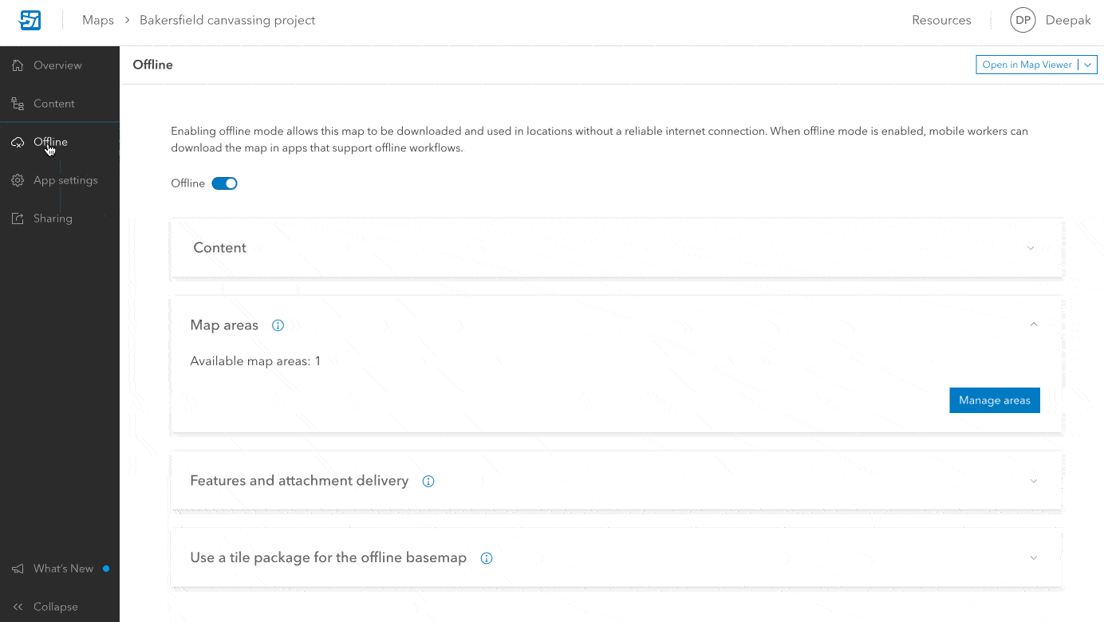Open the Map Viewer dropdown arrow
This screenshot has height=622, width=1104.
click(1088, 65)
